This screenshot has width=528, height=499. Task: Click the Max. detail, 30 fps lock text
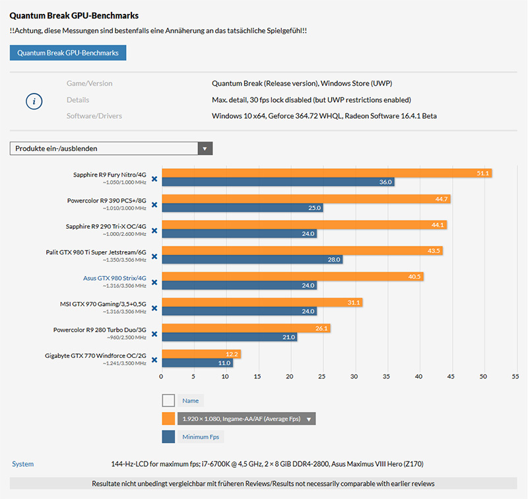coord(312,100)
